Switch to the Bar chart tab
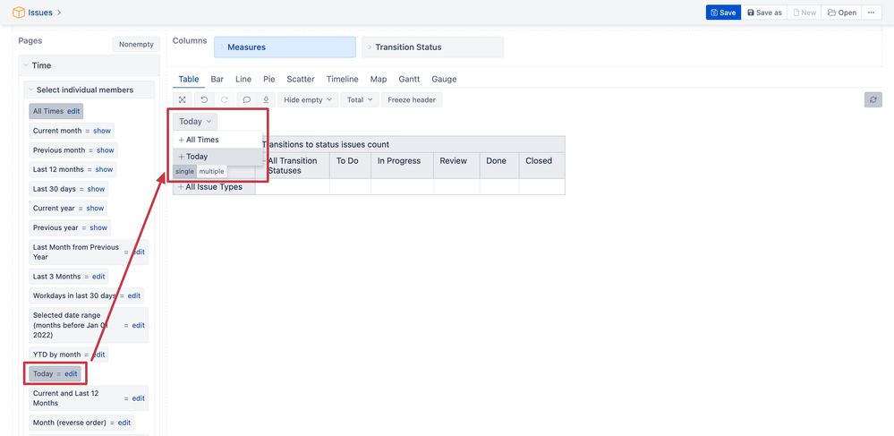Screen dimensions: 894x436 pyautogui.click(x=217, y=80)
